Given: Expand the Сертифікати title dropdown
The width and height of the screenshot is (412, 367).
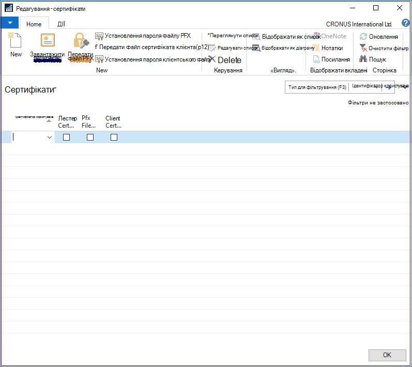Looking at the screenshot, I should [x=55, y=88].
